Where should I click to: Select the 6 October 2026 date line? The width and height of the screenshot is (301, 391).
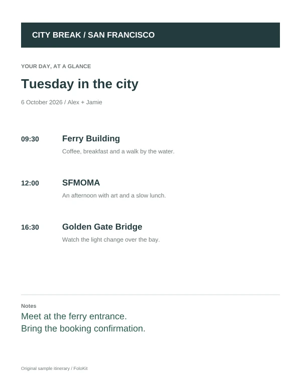point(61,102)
